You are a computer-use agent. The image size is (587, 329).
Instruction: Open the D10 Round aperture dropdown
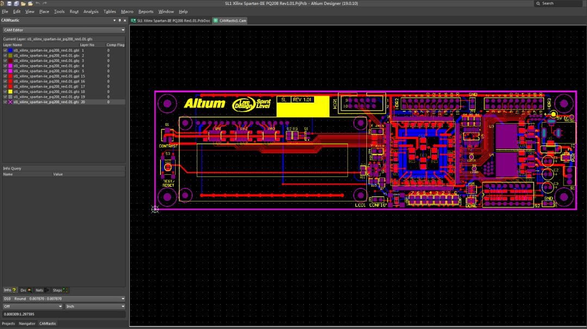(x=64, y=299)
